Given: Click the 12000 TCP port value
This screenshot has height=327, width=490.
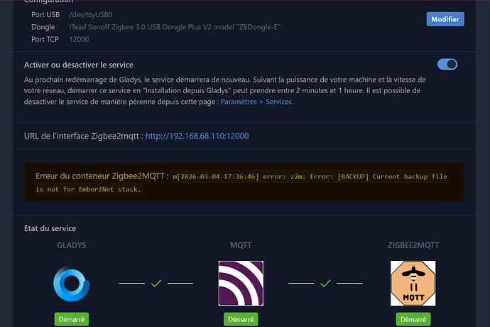Looking at the screenshot, I should 79,39.
